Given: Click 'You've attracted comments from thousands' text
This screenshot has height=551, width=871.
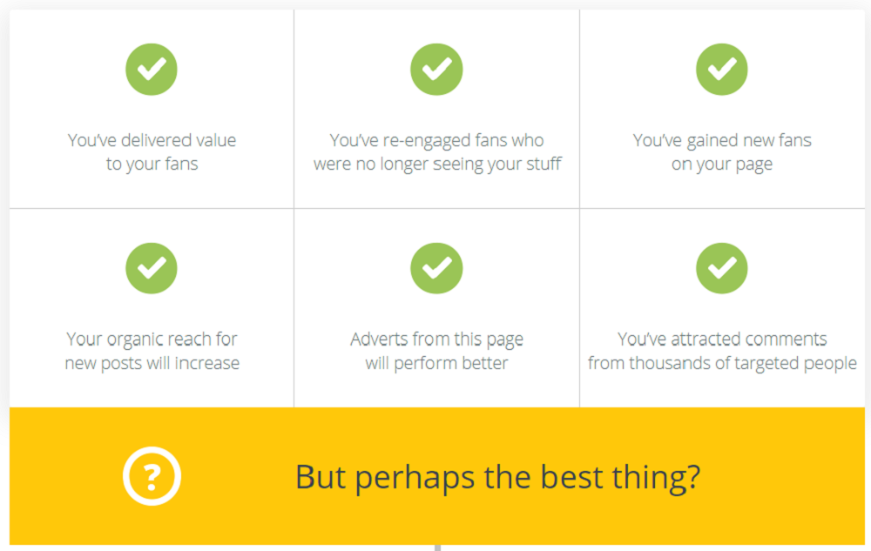Looking at the screenshot, I should 722,350.
